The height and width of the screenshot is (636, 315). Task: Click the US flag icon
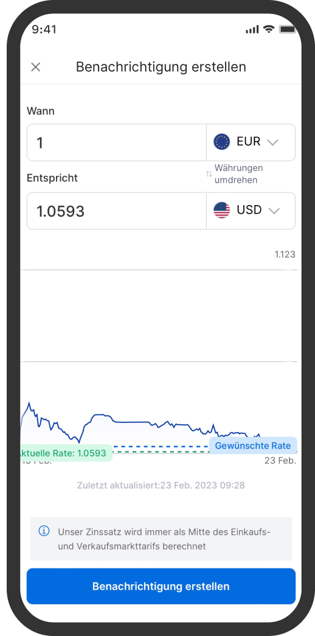coord(221,211)
